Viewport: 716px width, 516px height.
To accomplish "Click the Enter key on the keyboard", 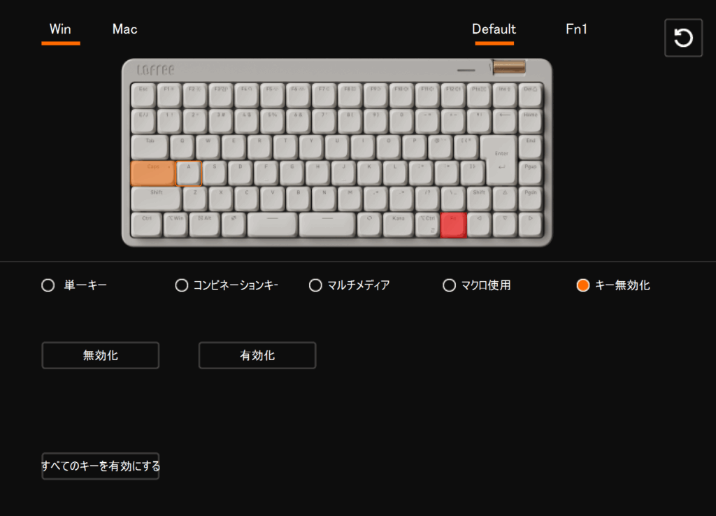I will (501, 160).
